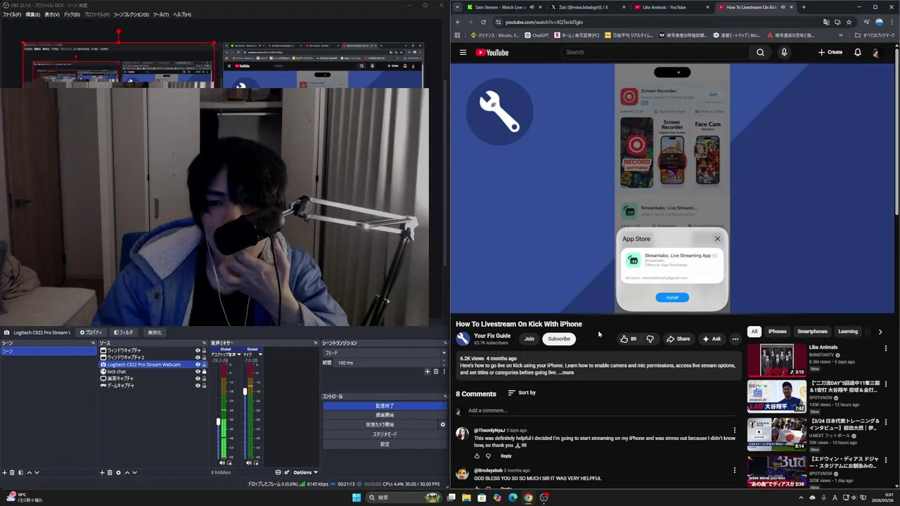Bookmark this page with Chrome star icon
The width and height of the screenshot is (900, 506).
click(x=849, y=22)
